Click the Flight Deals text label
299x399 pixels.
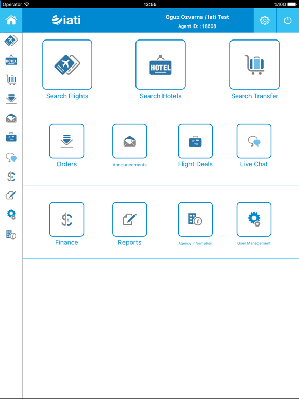point(195,164)
